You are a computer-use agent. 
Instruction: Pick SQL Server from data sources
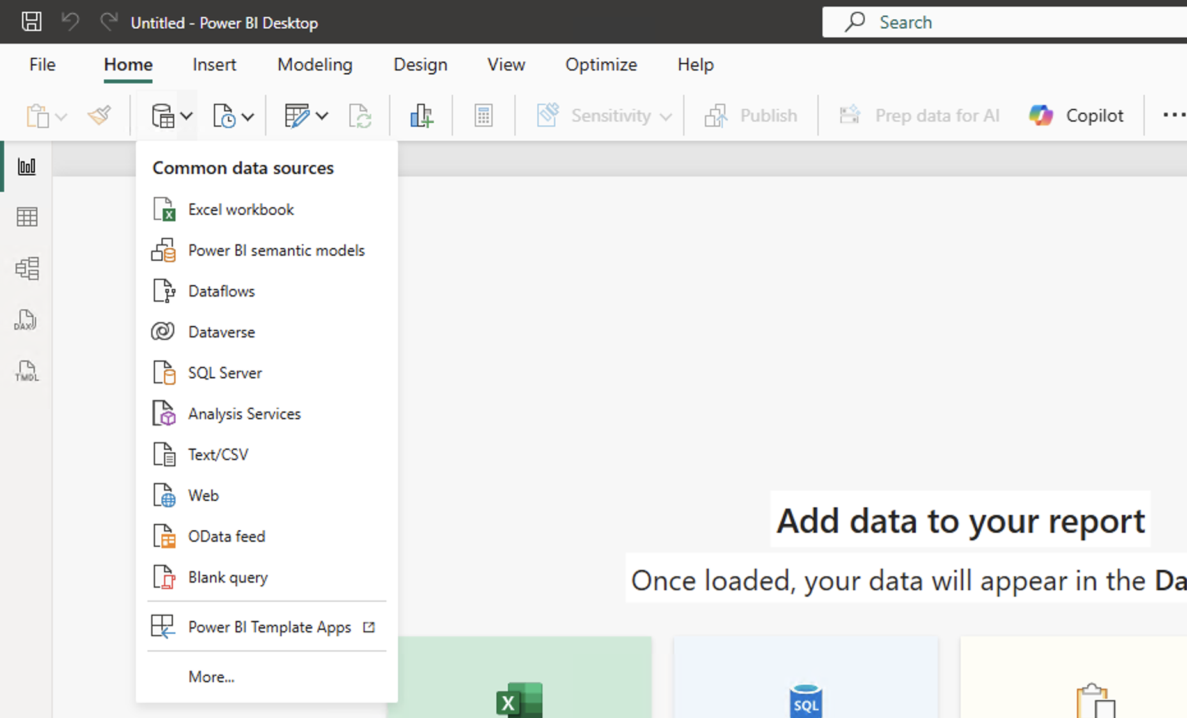point(267,373)
